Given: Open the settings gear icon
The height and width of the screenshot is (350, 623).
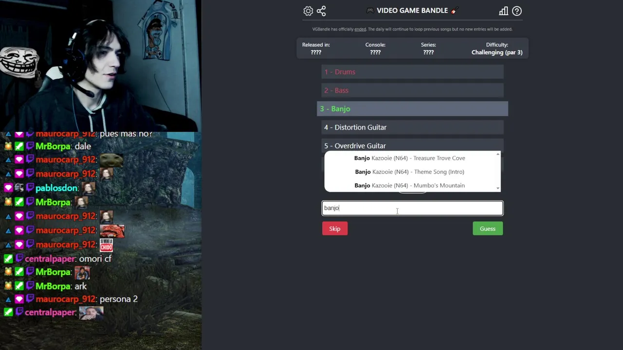Looking at the screenshot, I should tap(308, 11).
